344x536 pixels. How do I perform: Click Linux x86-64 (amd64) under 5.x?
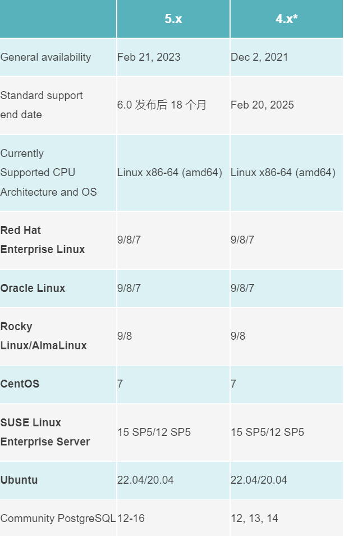(169, 173)
